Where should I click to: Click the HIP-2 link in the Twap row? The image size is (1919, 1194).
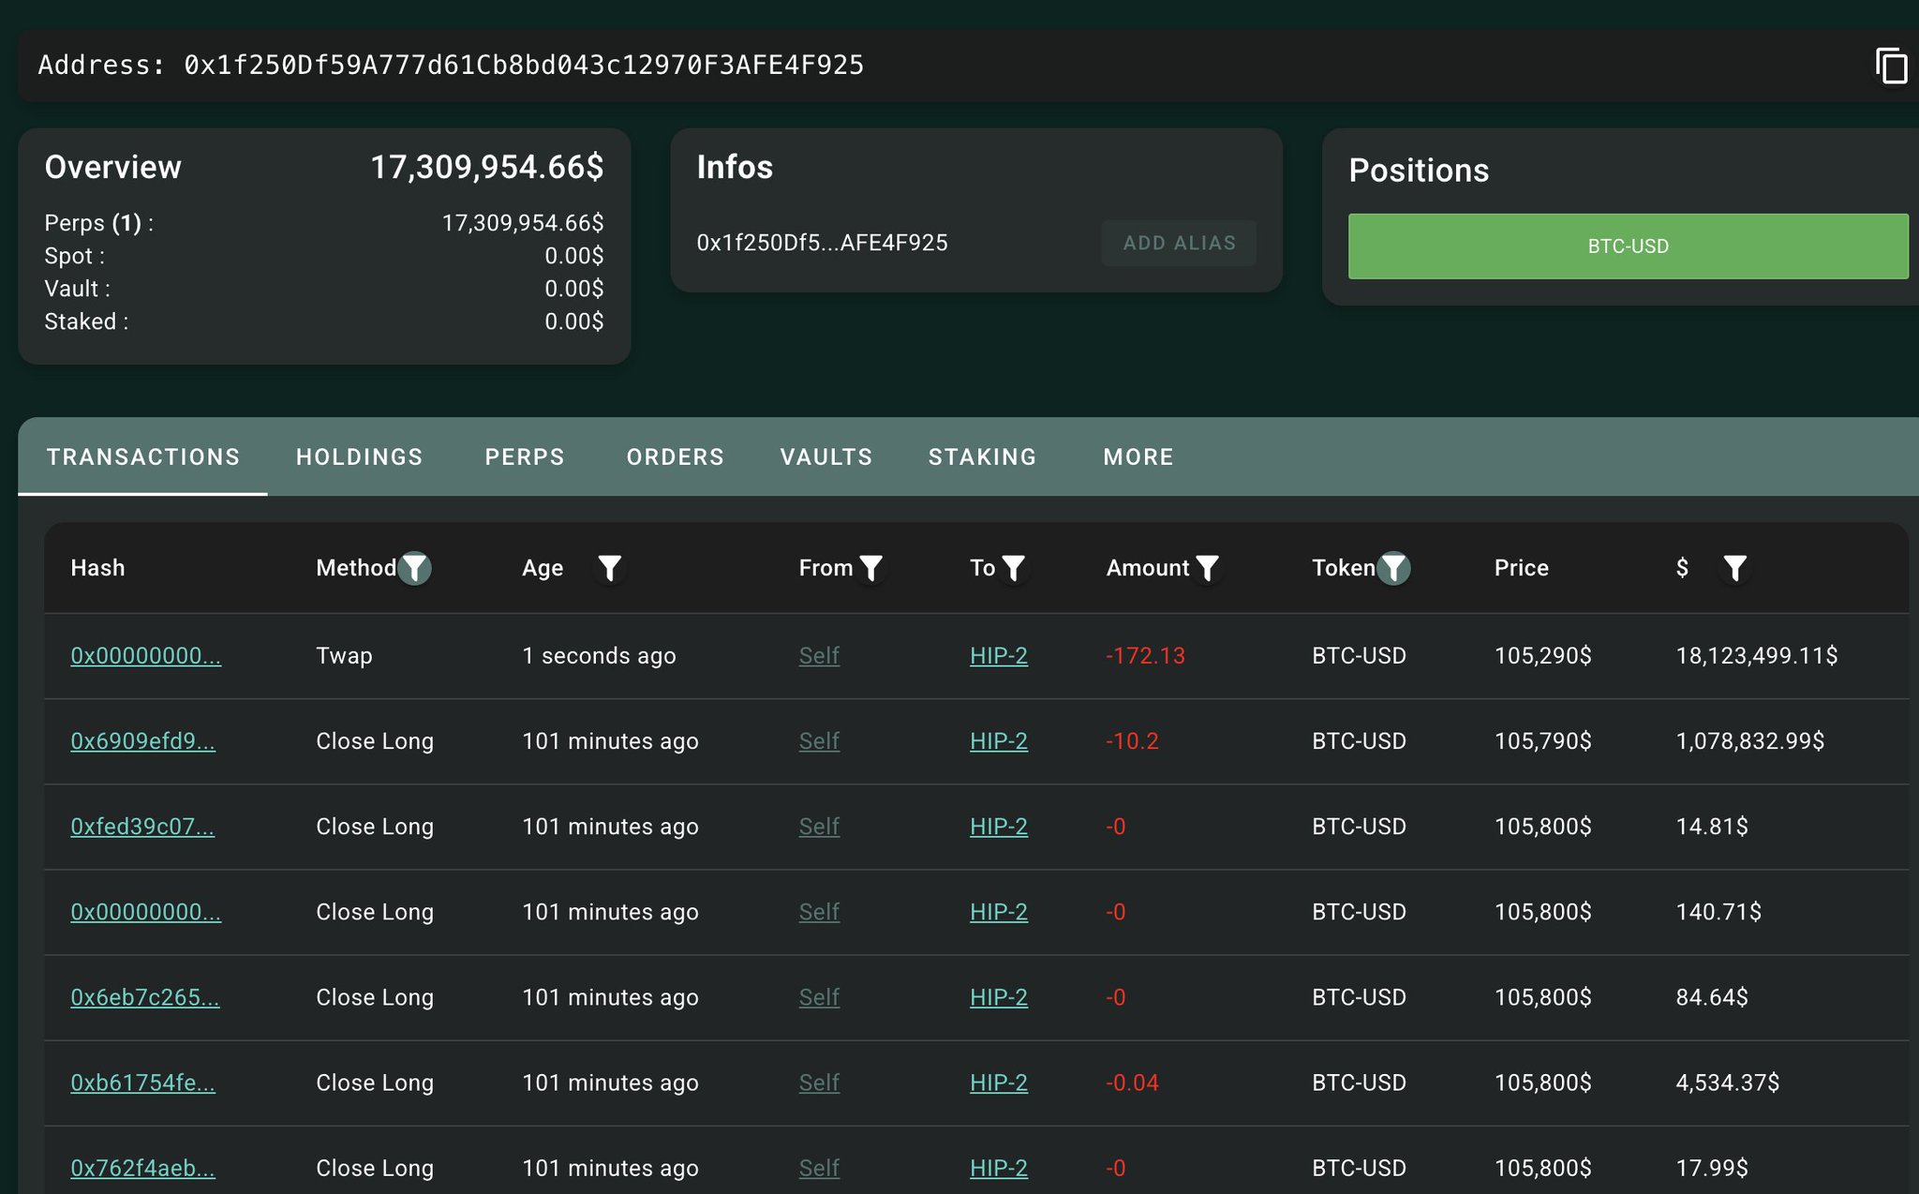(x=998, y=656)
